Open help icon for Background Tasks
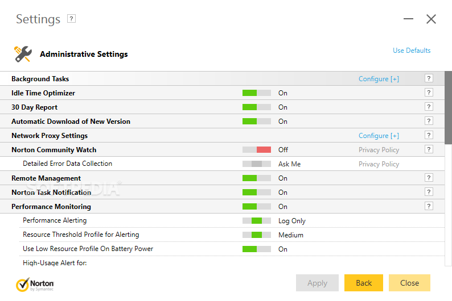 429,78
